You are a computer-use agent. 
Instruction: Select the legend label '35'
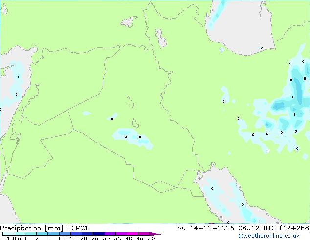[117, 238]
